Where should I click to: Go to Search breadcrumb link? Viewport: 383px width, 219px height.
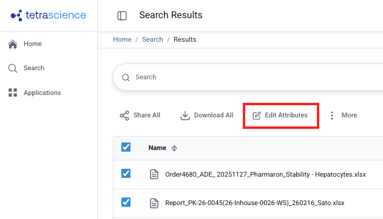[x=152, y=39]
